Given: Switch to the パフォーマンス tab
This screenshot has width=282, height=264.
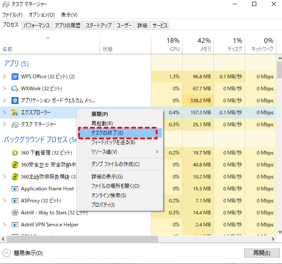Looking at the screenshot, I should click(x=37, y=26).
